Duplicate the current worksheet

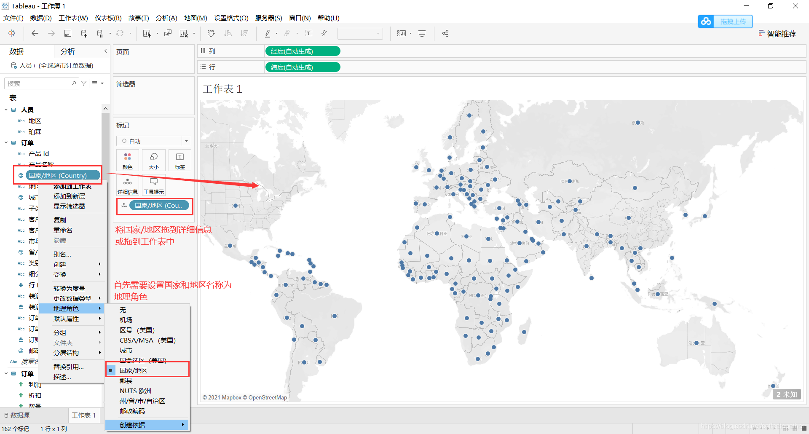pyautogui.click(x=168, y=33)
